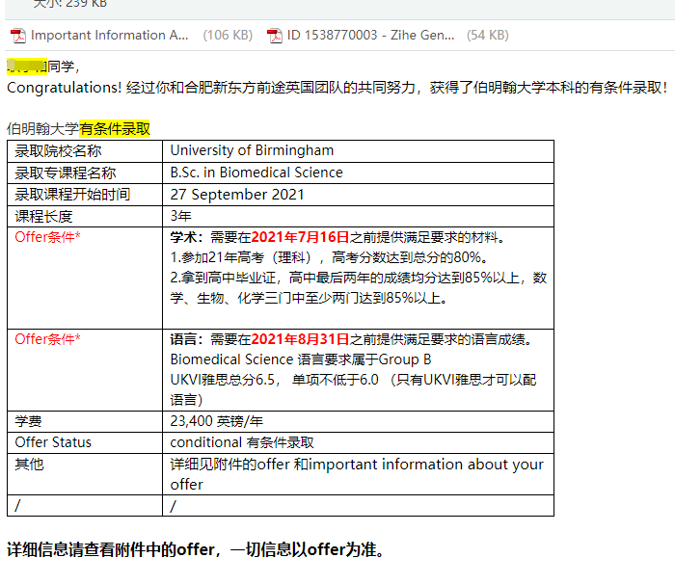The height and width of the screenshot is (585, 675).
Task: Click the highlighted '有条件录取' heading text
Action: coord(115,128)
